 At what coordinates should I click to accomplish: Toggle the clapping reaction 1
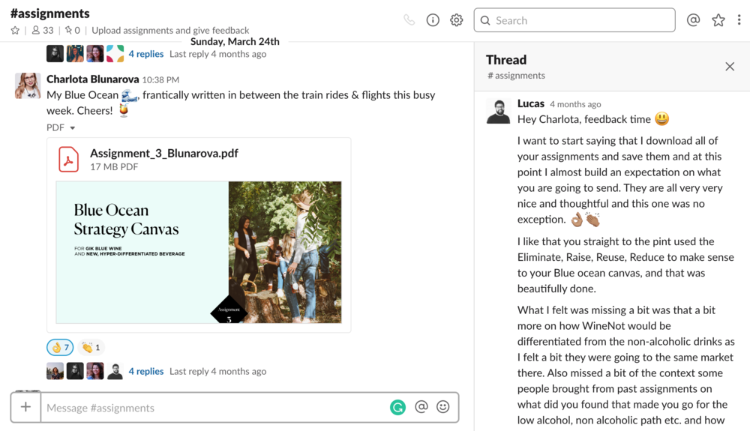tap(91, 347)
